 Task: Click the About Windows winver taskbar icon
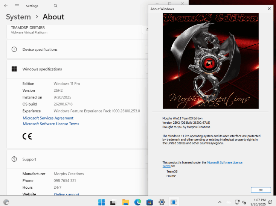(x=174, y=202)
